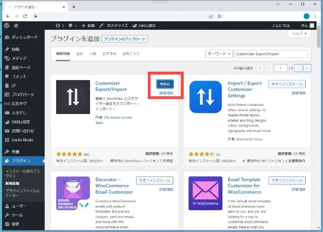The image size is (323, 232).
Task: Open Customizer Export/Import plugin title
Action: tap(111, 86)
